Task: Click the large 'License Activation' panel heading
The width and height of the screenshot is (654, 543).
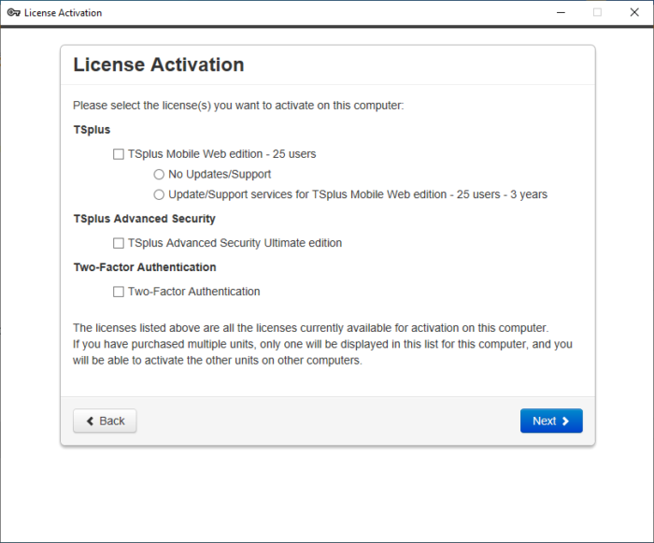Action: (x=159, y=65)
